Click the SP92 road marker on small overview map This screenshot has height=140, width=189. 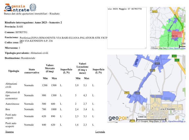154,12
